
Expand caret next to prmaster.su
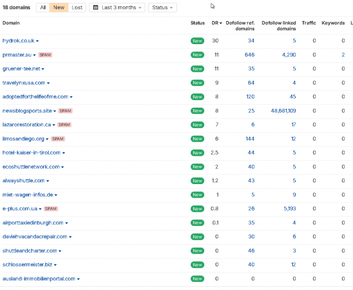point(35,55)
